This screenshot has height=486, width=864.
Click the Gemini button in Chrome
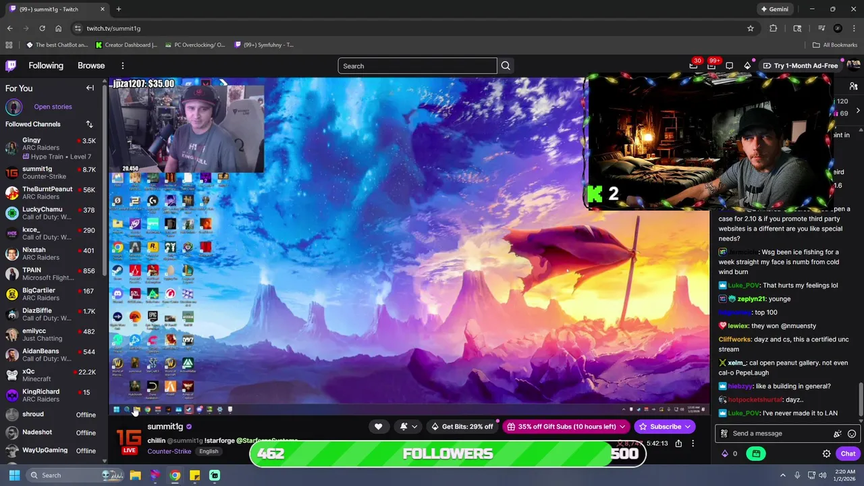(x=774, y=9)
